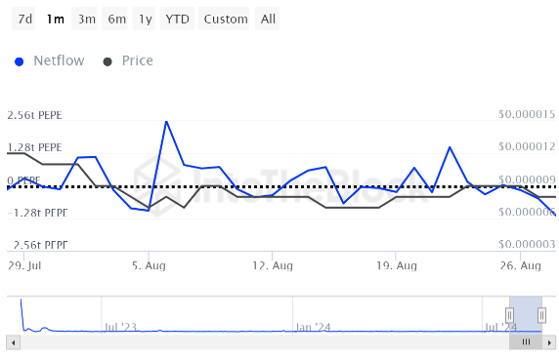Switch to the 1m time range
This screenshot has width=559, height=359.
pyautogui.click(x=56, y=19)
